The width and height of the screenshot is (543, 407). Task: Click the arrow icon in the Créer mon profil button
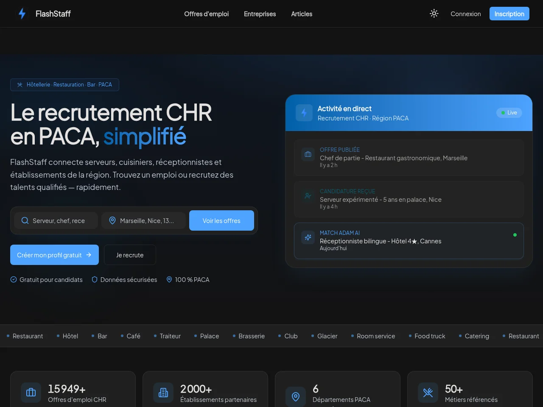tap(89, 255)
